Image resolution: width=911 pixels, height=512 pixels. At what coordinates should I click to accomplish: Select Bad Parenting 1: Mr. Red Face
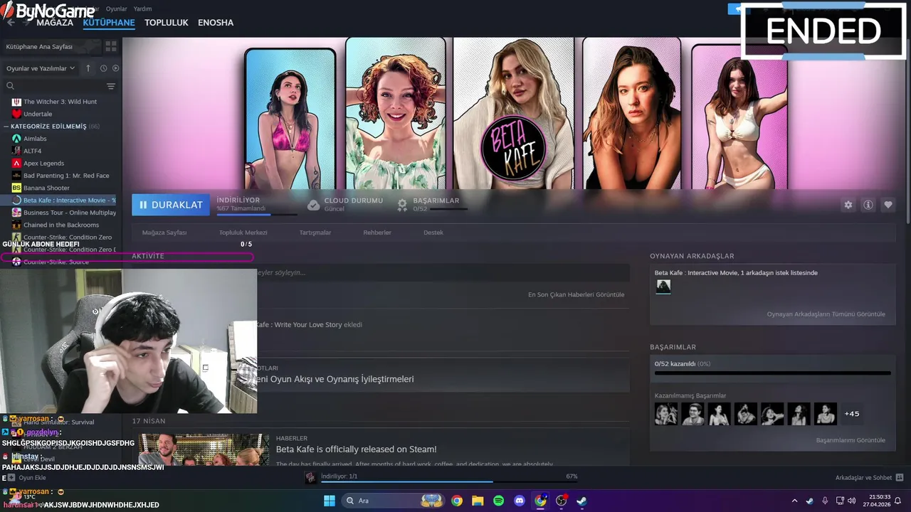[x=66, y=176]
